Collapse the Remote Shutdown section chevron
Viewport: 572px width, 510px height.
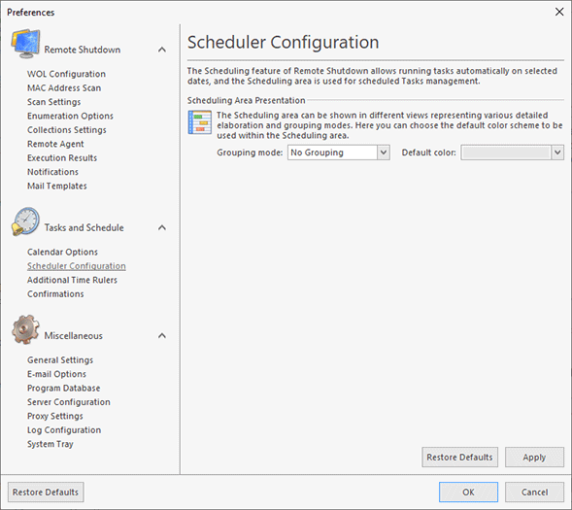[162, 50]
